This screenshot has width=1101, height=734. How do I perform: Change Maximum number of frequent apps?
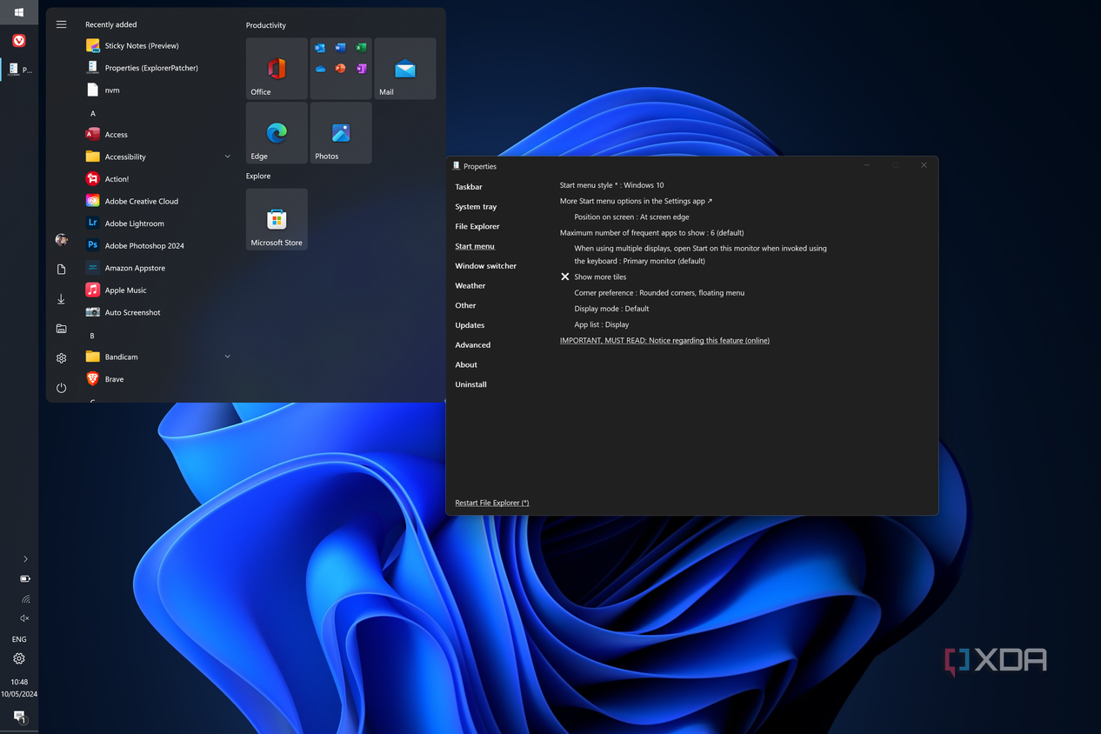coord(652,233)
